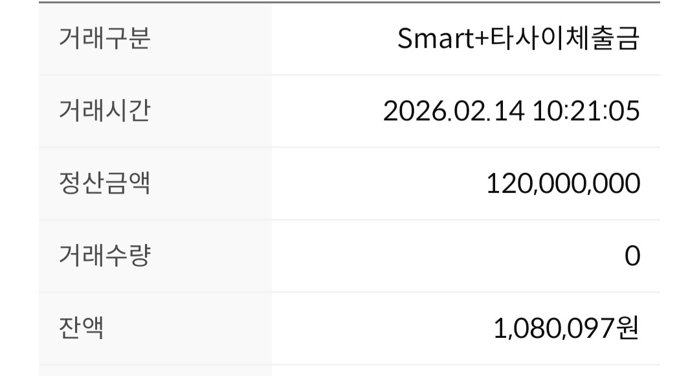Select the Smart+타사이체출금 transaction type value
This screenshot has height=376, width=699.
pyautogui.click(x=518, y=39)
